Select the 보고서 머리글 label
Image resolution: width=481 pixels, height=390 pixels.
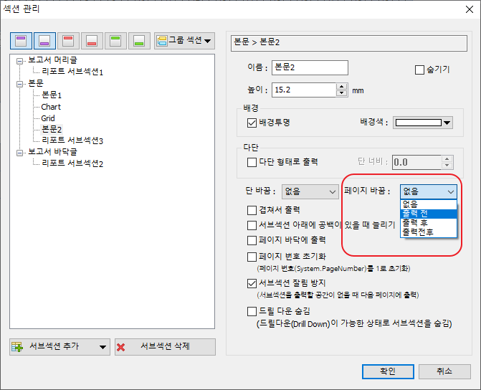52,60
